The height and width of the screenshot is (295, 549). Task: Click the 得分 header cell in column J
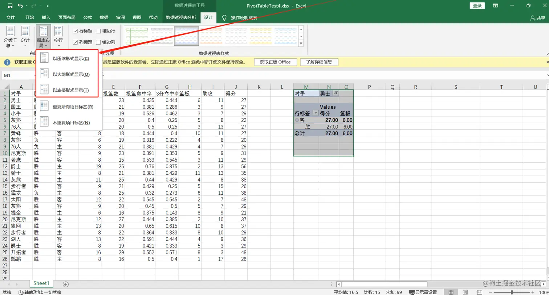[x=236, y=94]
